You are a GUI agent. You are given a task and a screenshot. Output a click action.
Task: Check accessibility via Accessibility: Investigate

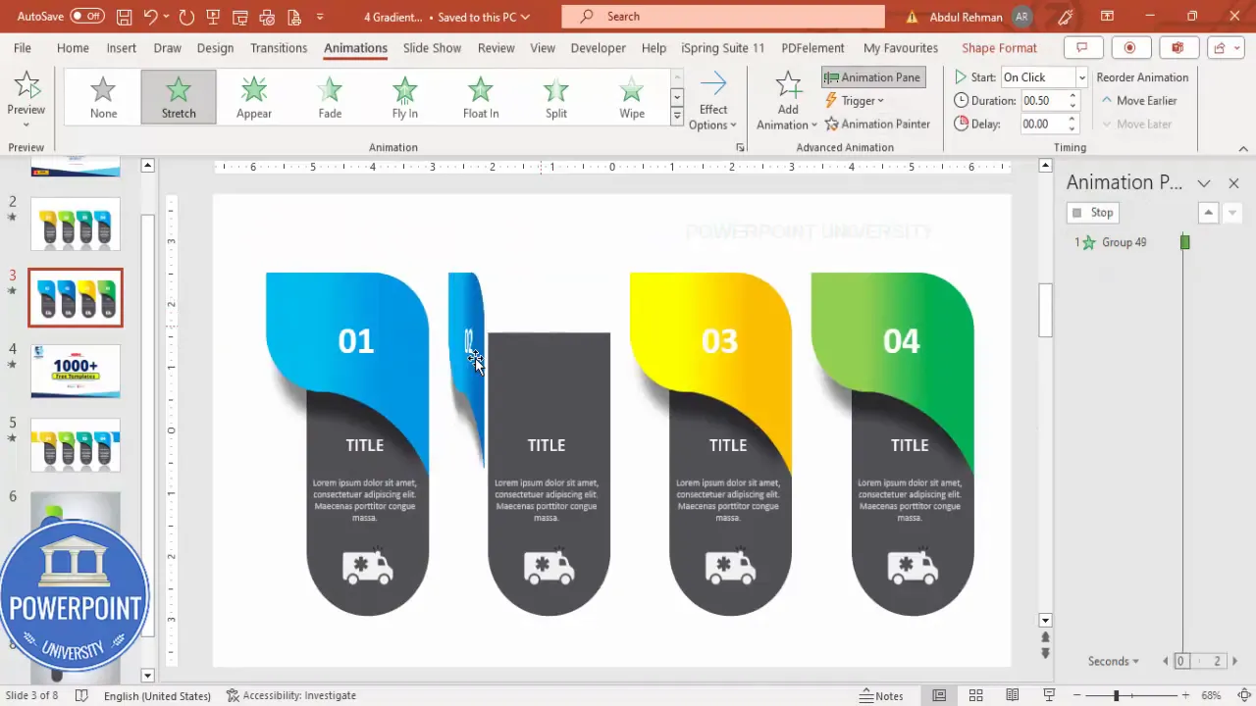point(290,695)
